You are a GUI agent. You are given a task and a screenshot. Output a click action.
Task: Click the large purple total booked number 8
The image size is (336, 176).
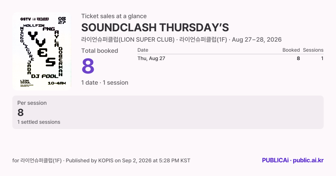click(88, 66)
